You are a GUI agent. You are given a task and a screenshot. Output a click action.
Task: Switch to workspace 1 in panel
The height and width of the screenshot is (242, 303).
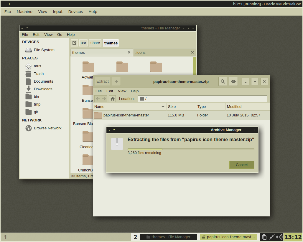click(5, 237)
